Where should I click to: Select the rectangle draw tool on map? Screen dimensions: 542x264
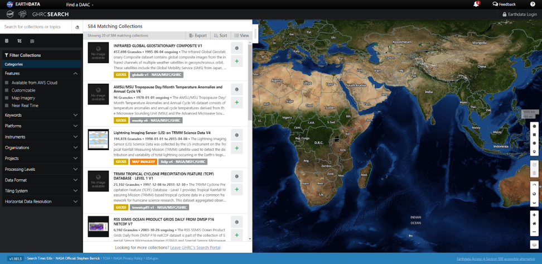pyautogui.click(x=535, y=135)
